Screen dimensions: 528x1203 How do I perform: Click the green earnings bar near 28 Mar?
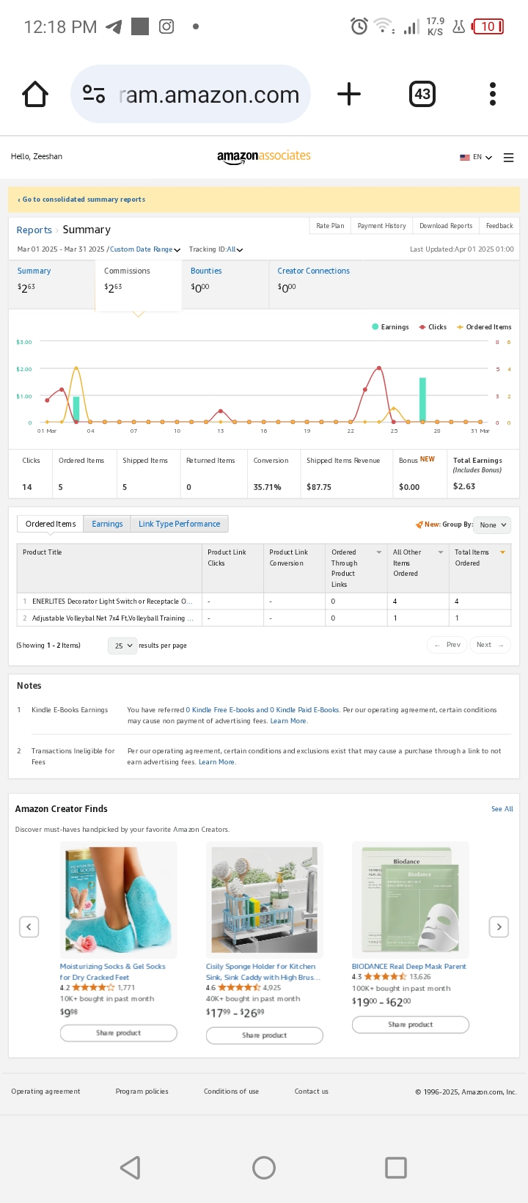(422, 400)
